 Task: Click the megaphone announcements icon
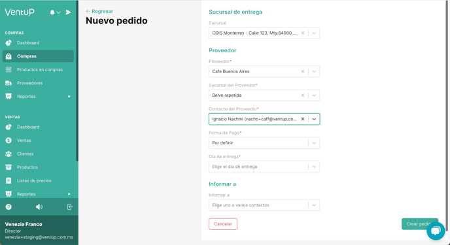(39, 207)
